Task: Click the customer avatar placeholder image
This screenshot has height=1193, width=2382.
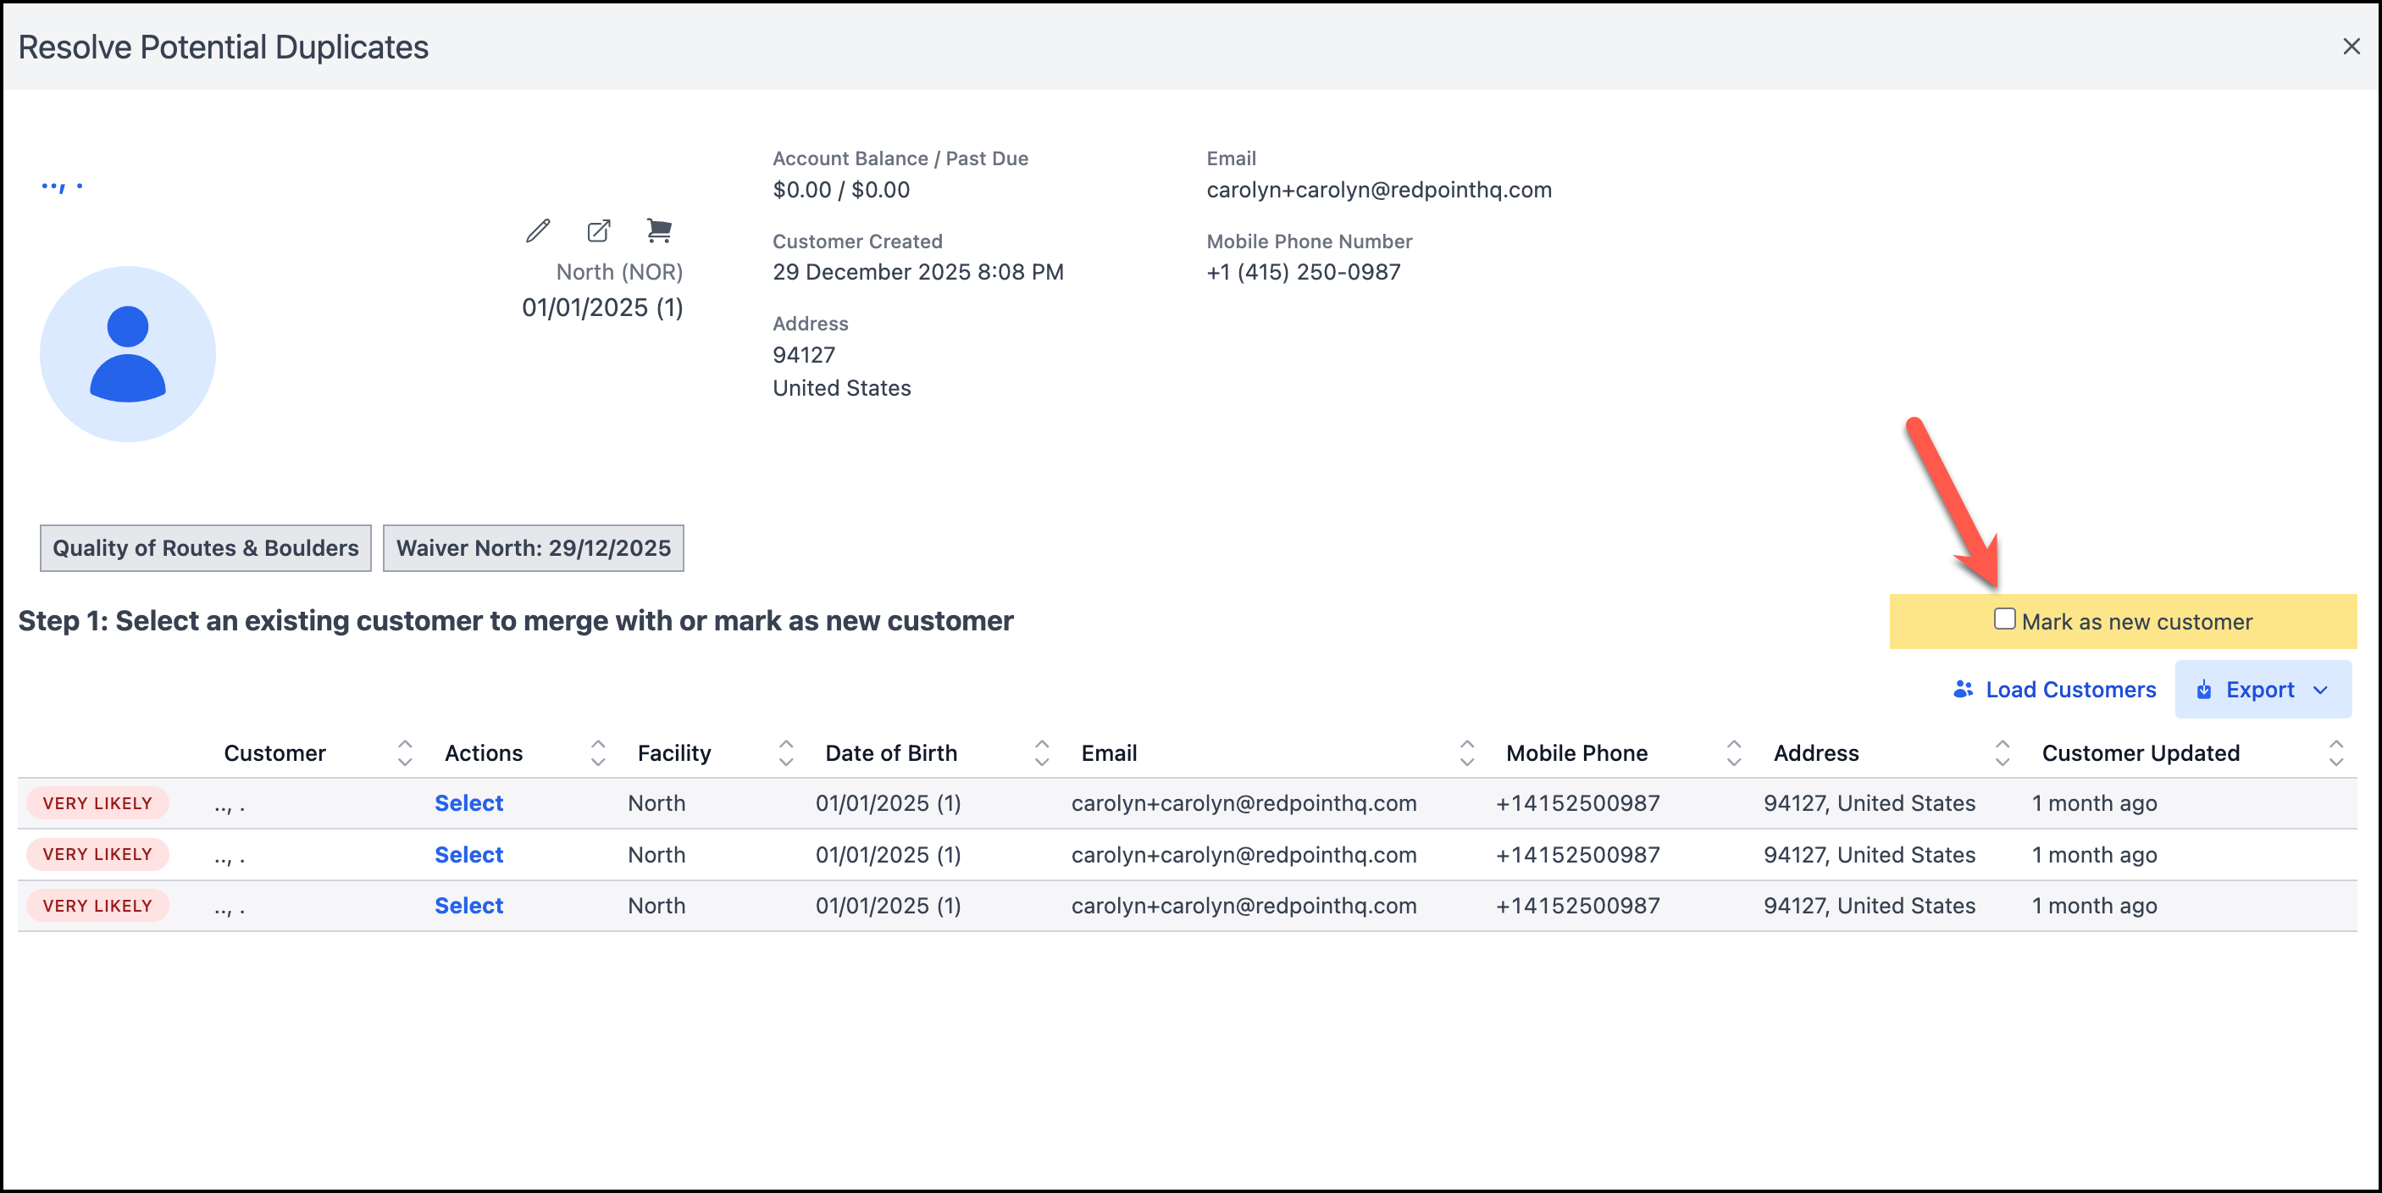Action: tap(128, 354)
